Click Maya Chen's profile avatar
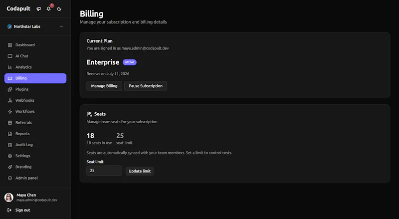Image resolution: width=399 pixels, height=219 pixels. click(x=9, y=198)
